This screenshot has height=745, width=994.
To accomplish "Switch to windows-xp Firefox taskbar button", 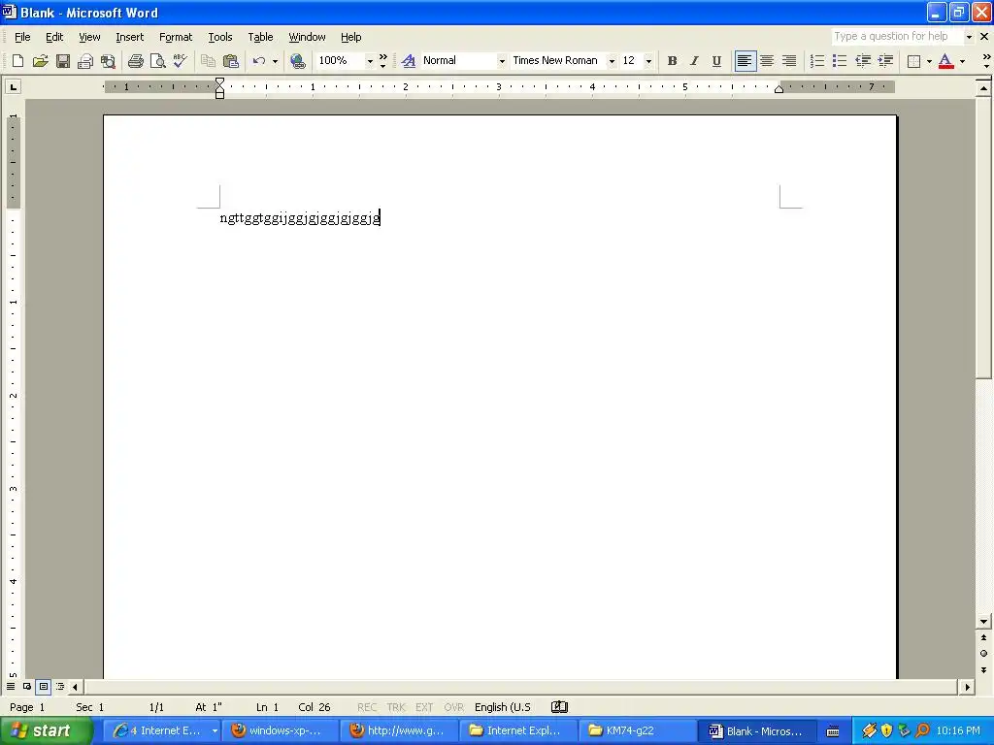I will point(281,730).
